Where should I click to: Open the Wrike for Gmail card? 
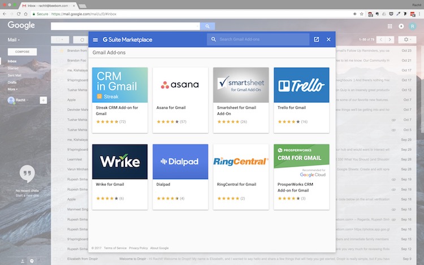tap(120, 177)
